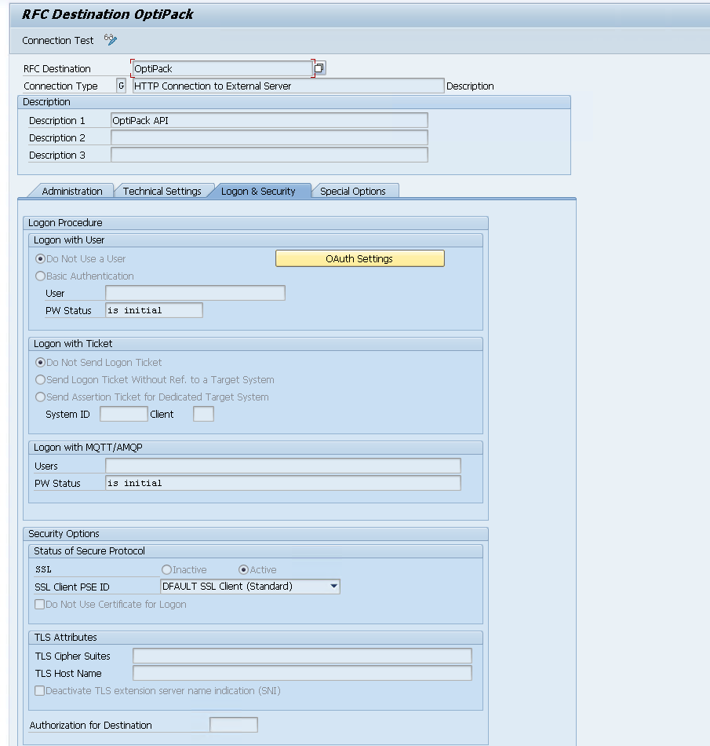Enable Do Not Use Certificate for Logon
This screenshot has height=746, width=710.
tap(39, 604)
